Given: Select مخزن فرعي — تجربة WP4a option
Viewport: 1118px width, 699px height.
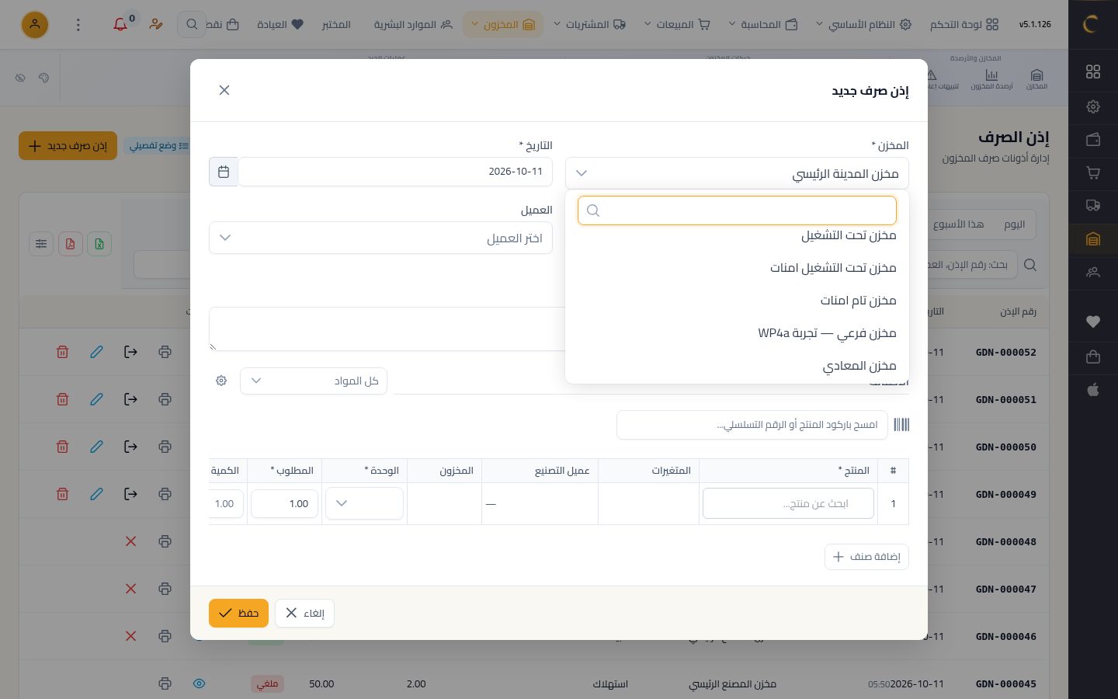Looking at the screenshot, I should 737,333.
